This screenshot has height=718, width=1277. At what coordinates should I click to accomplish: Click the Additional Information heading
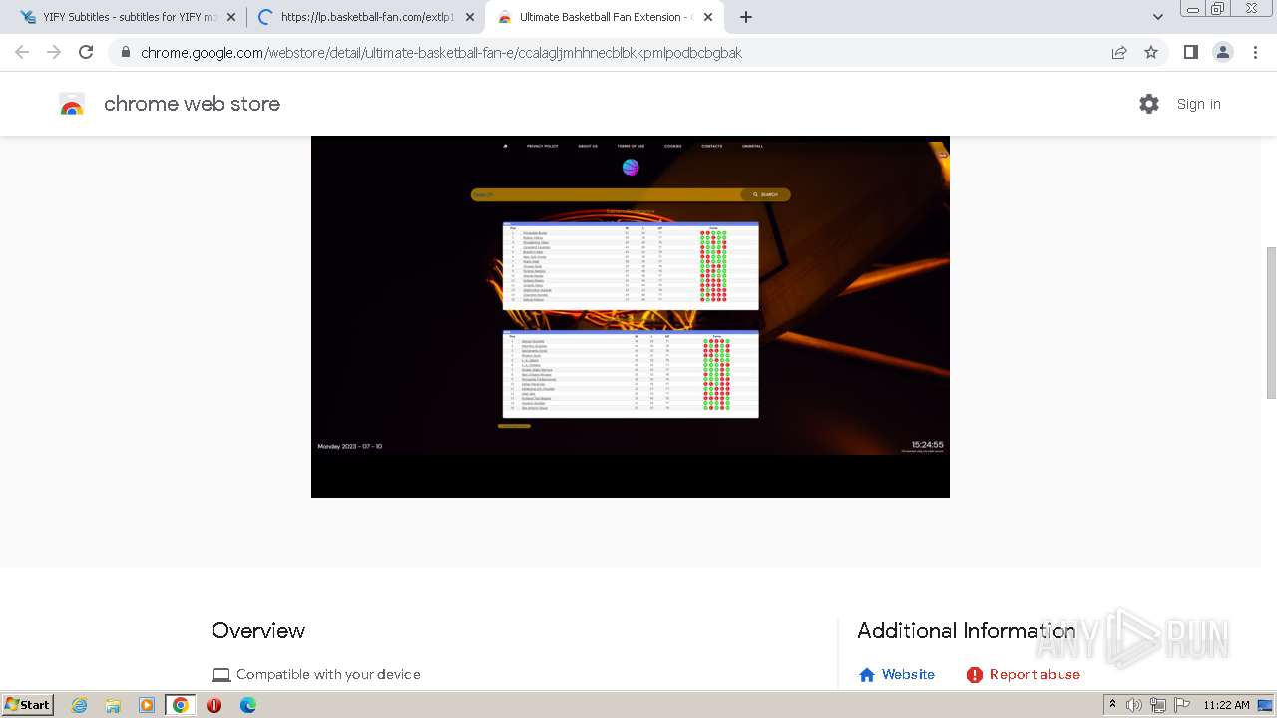point(966,631)
